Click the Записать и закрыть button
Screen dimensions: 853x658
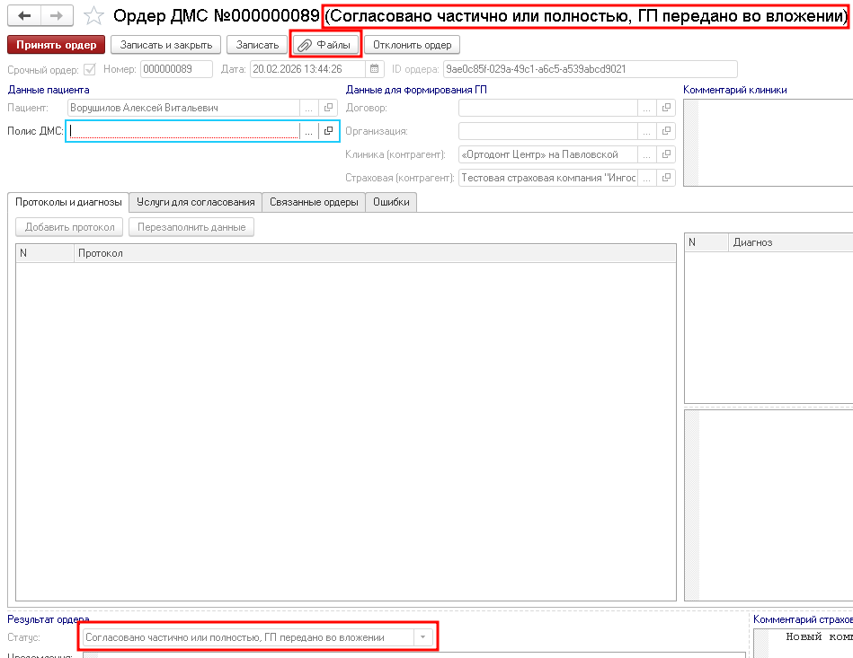coord(165,45)
